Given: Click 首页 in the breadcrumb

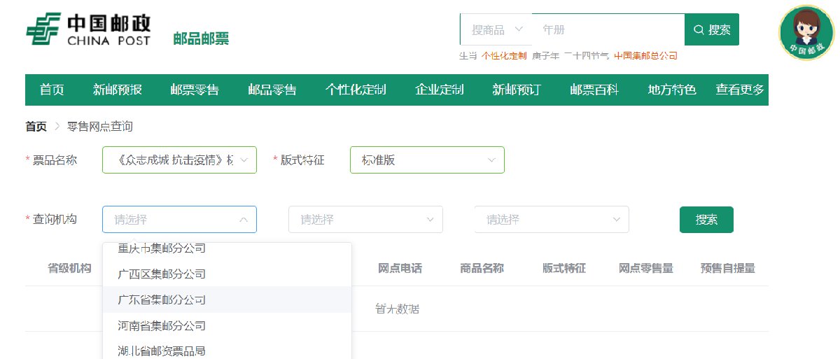Looking at the screenshot, I should pyautogui.click(x=36, y=127).
